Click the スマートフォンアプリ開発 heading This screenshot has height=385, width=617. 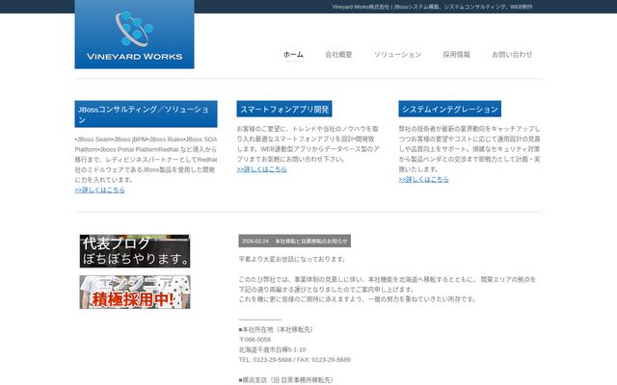click(x=284, y=109)
